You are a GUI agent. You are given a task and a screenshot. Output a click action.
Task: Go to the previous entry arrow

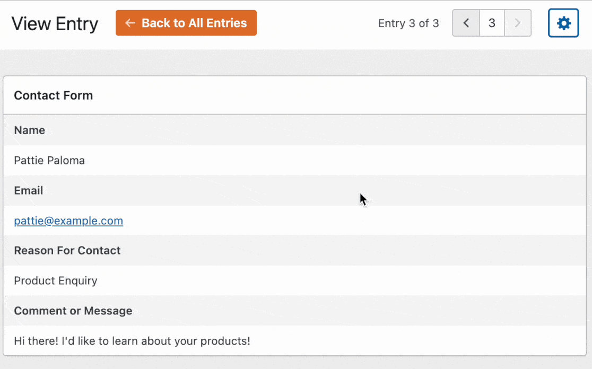click(466, 23)
